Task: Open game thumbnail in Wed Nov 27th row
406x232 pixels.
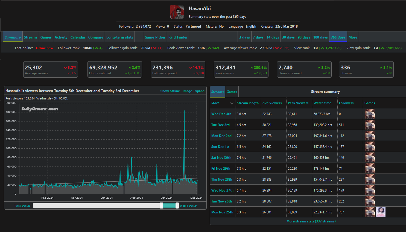Action: [x=370, y=190]
